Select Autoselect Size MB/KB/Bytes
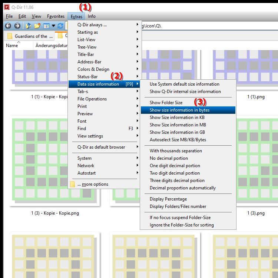278x278 pixels. pos(188,140)
